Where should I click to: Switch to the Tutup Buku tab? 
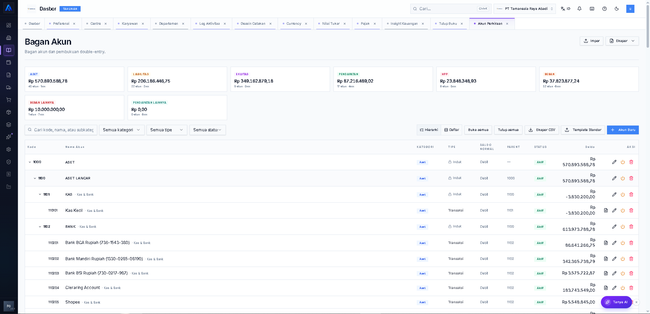click(448, 24)
